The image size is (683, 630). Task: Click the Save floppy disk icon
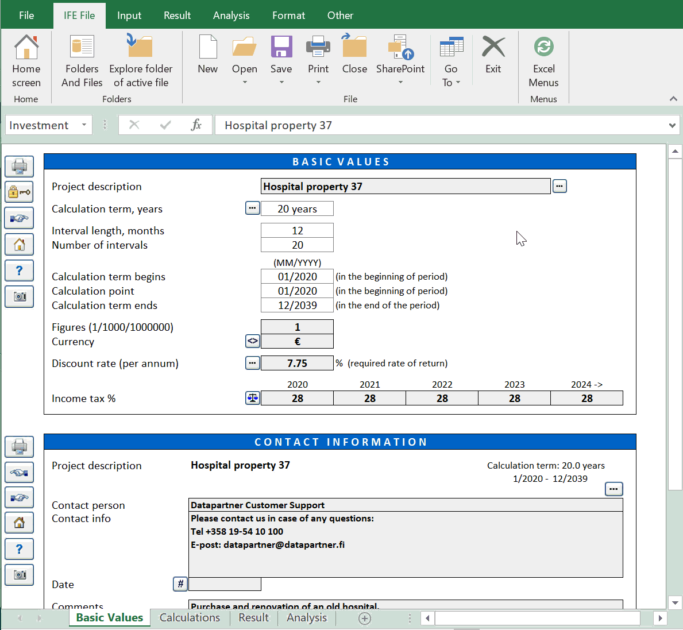click(281, 47)
